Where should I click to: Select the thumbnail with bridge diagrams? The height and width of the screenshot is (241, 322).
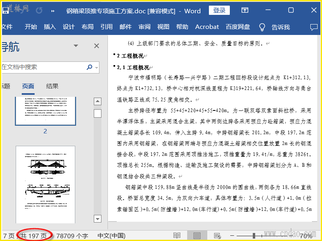tap(45, 185)
